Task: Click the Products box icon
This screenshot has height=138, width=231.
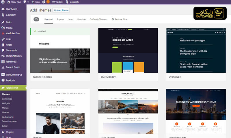Action: click(3, 80)
